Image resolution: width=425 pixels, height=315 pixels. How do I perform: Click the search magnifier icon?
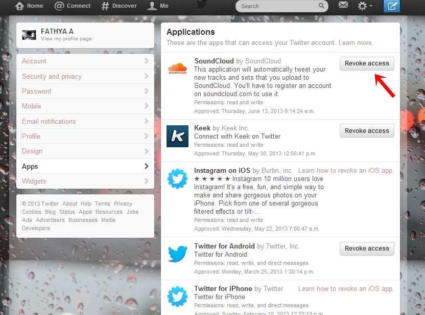pyautogui.click(x=321, y=6)
